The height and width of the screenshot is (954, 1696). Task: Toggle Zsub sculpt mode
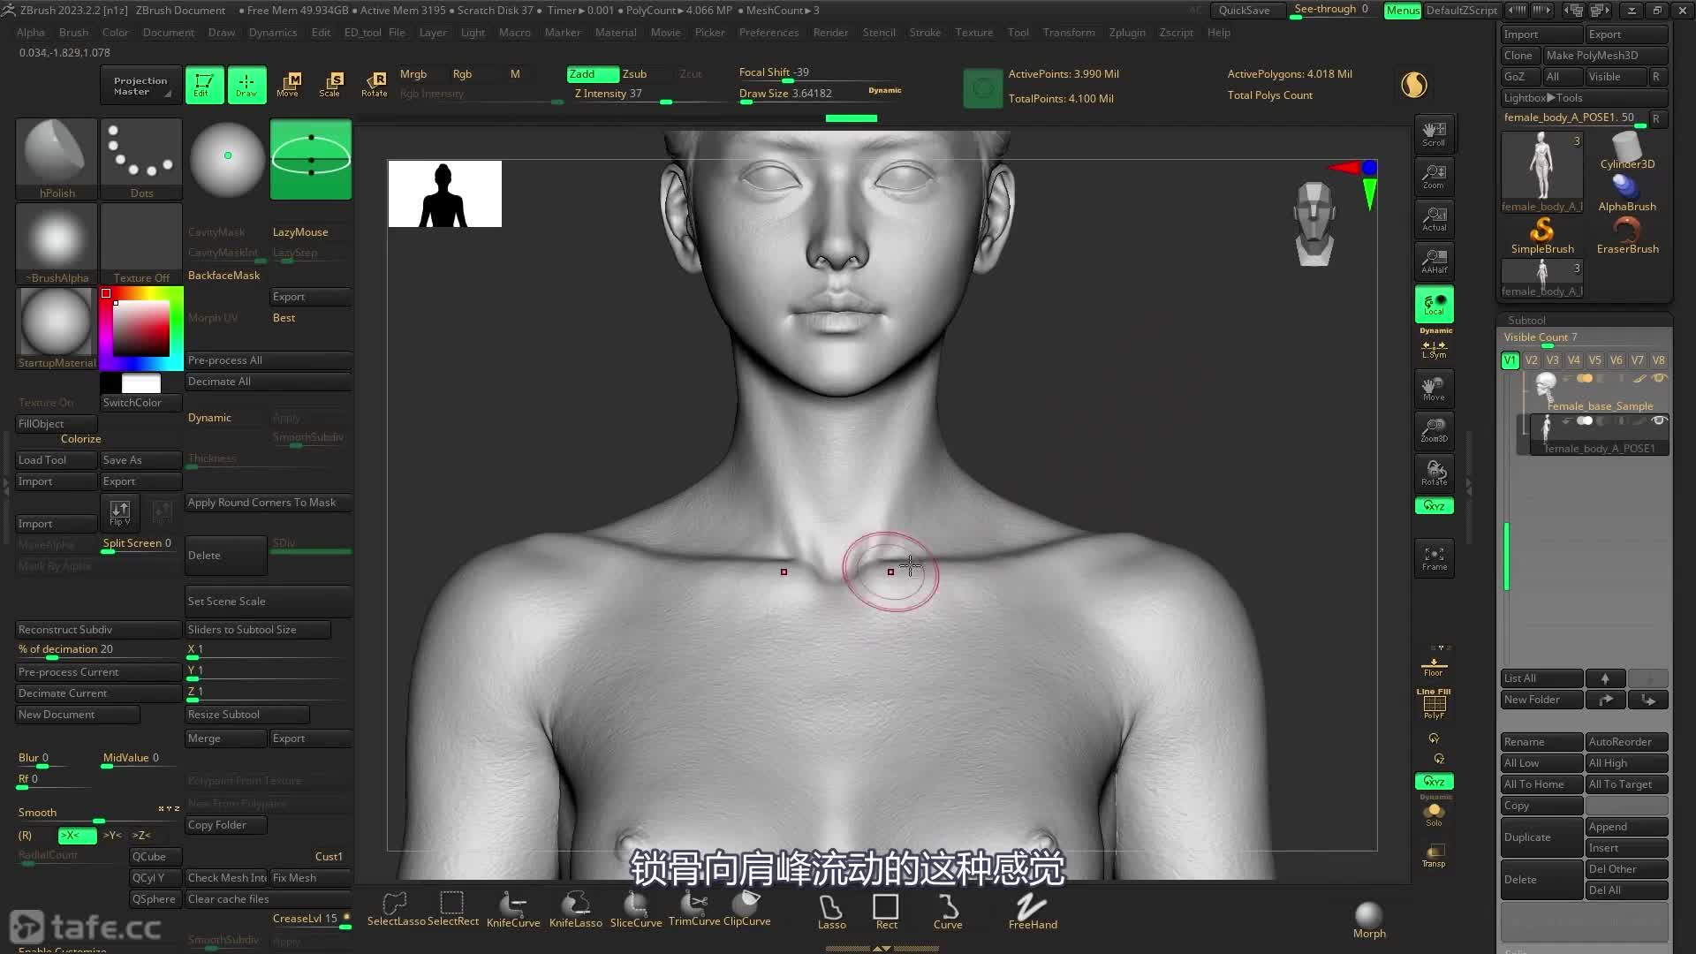[635, 74]
